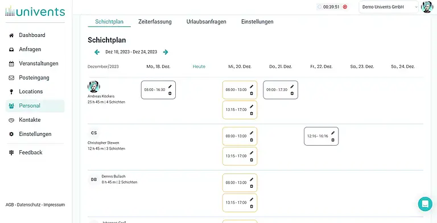Viewport: 437px width, 223px height.
Task: Go to next week arrow
Action: pos(166,52)
